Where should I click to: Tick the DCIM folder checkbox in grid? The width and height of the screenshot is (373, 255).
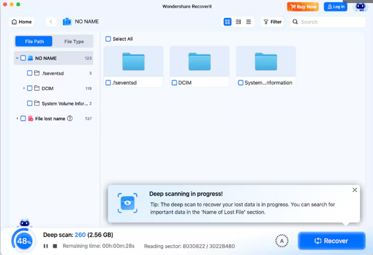click(174, 83)
